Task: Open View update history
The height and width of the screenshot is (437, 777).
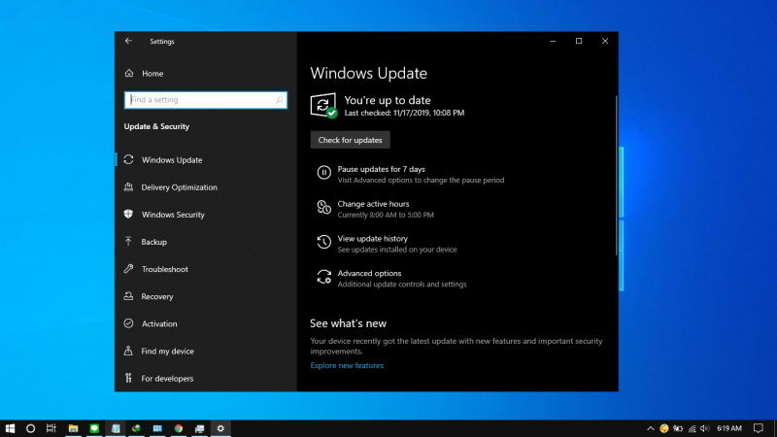Action: click(373, 239)
